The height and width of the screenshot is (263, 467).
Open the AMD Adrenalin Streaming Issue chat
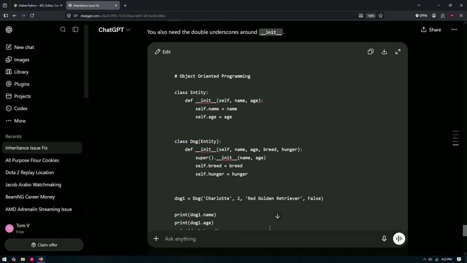tap(42, 209)
